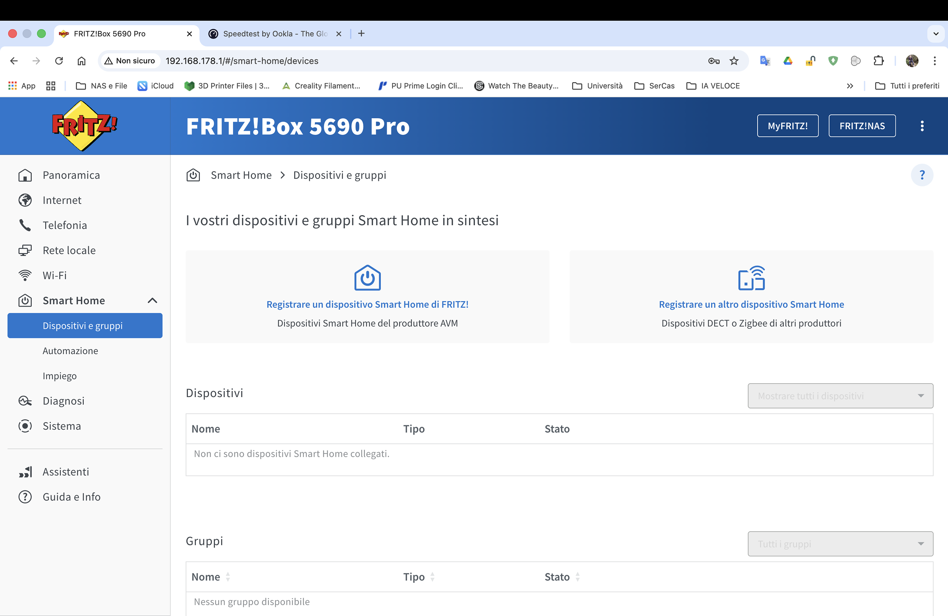
Task: Click Registrare un dispositivo Smart Home di FRITZ!
Action: 367,304
